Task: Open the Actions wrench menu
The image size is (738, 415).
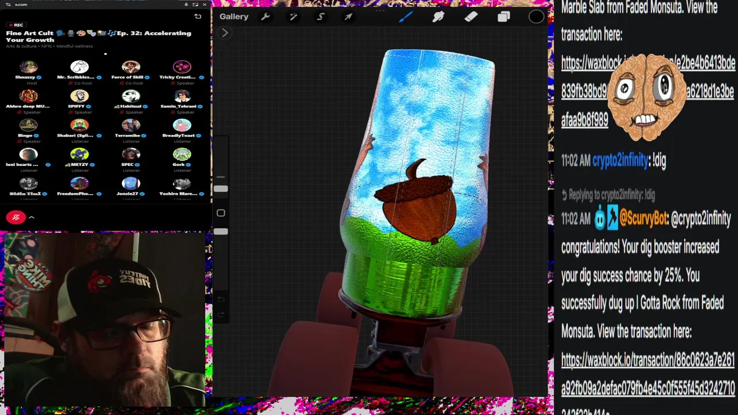Action: click(x=265, y=17)
